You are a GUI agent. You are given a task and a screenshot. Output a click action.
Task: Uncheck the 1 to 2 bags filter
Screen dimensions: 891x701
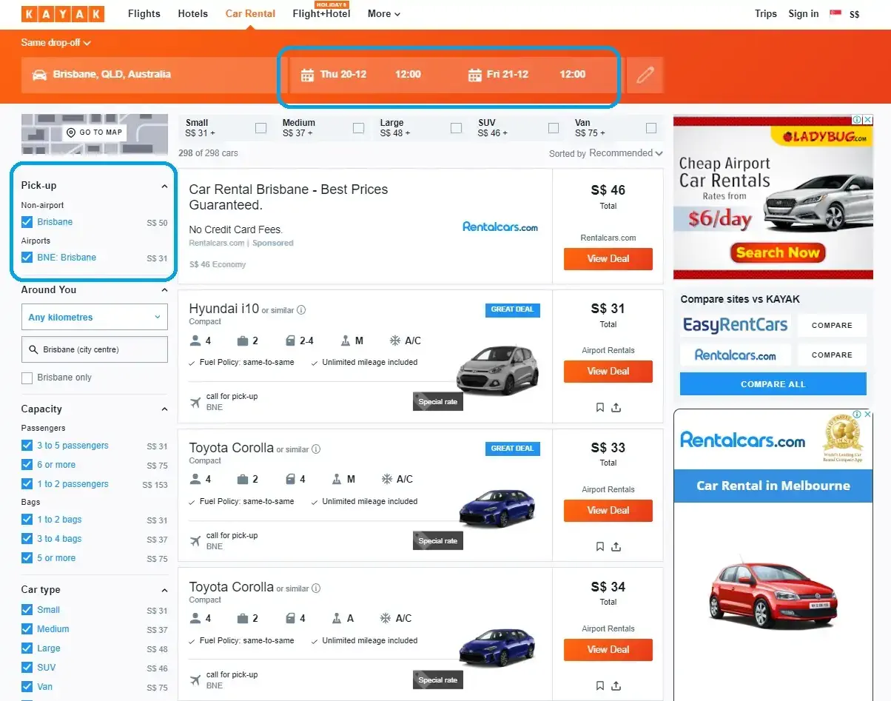(x=27, y=520)
